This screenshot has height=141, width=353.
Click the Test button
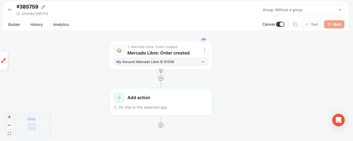[312, 24]
